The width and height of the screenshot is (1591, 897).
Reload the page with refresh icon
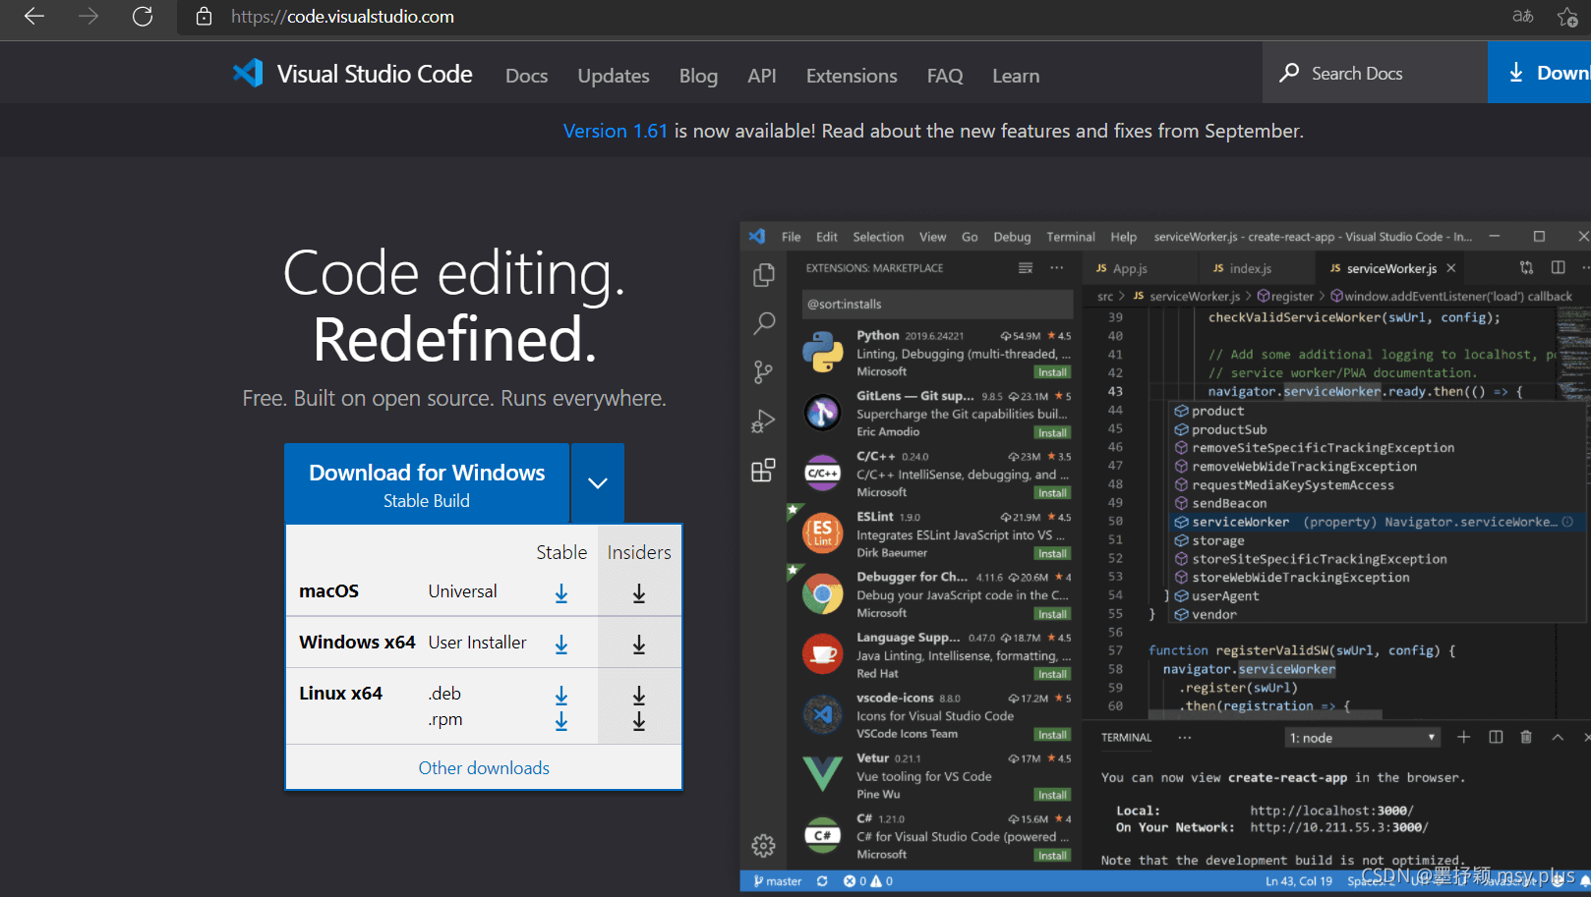point(143,17)
